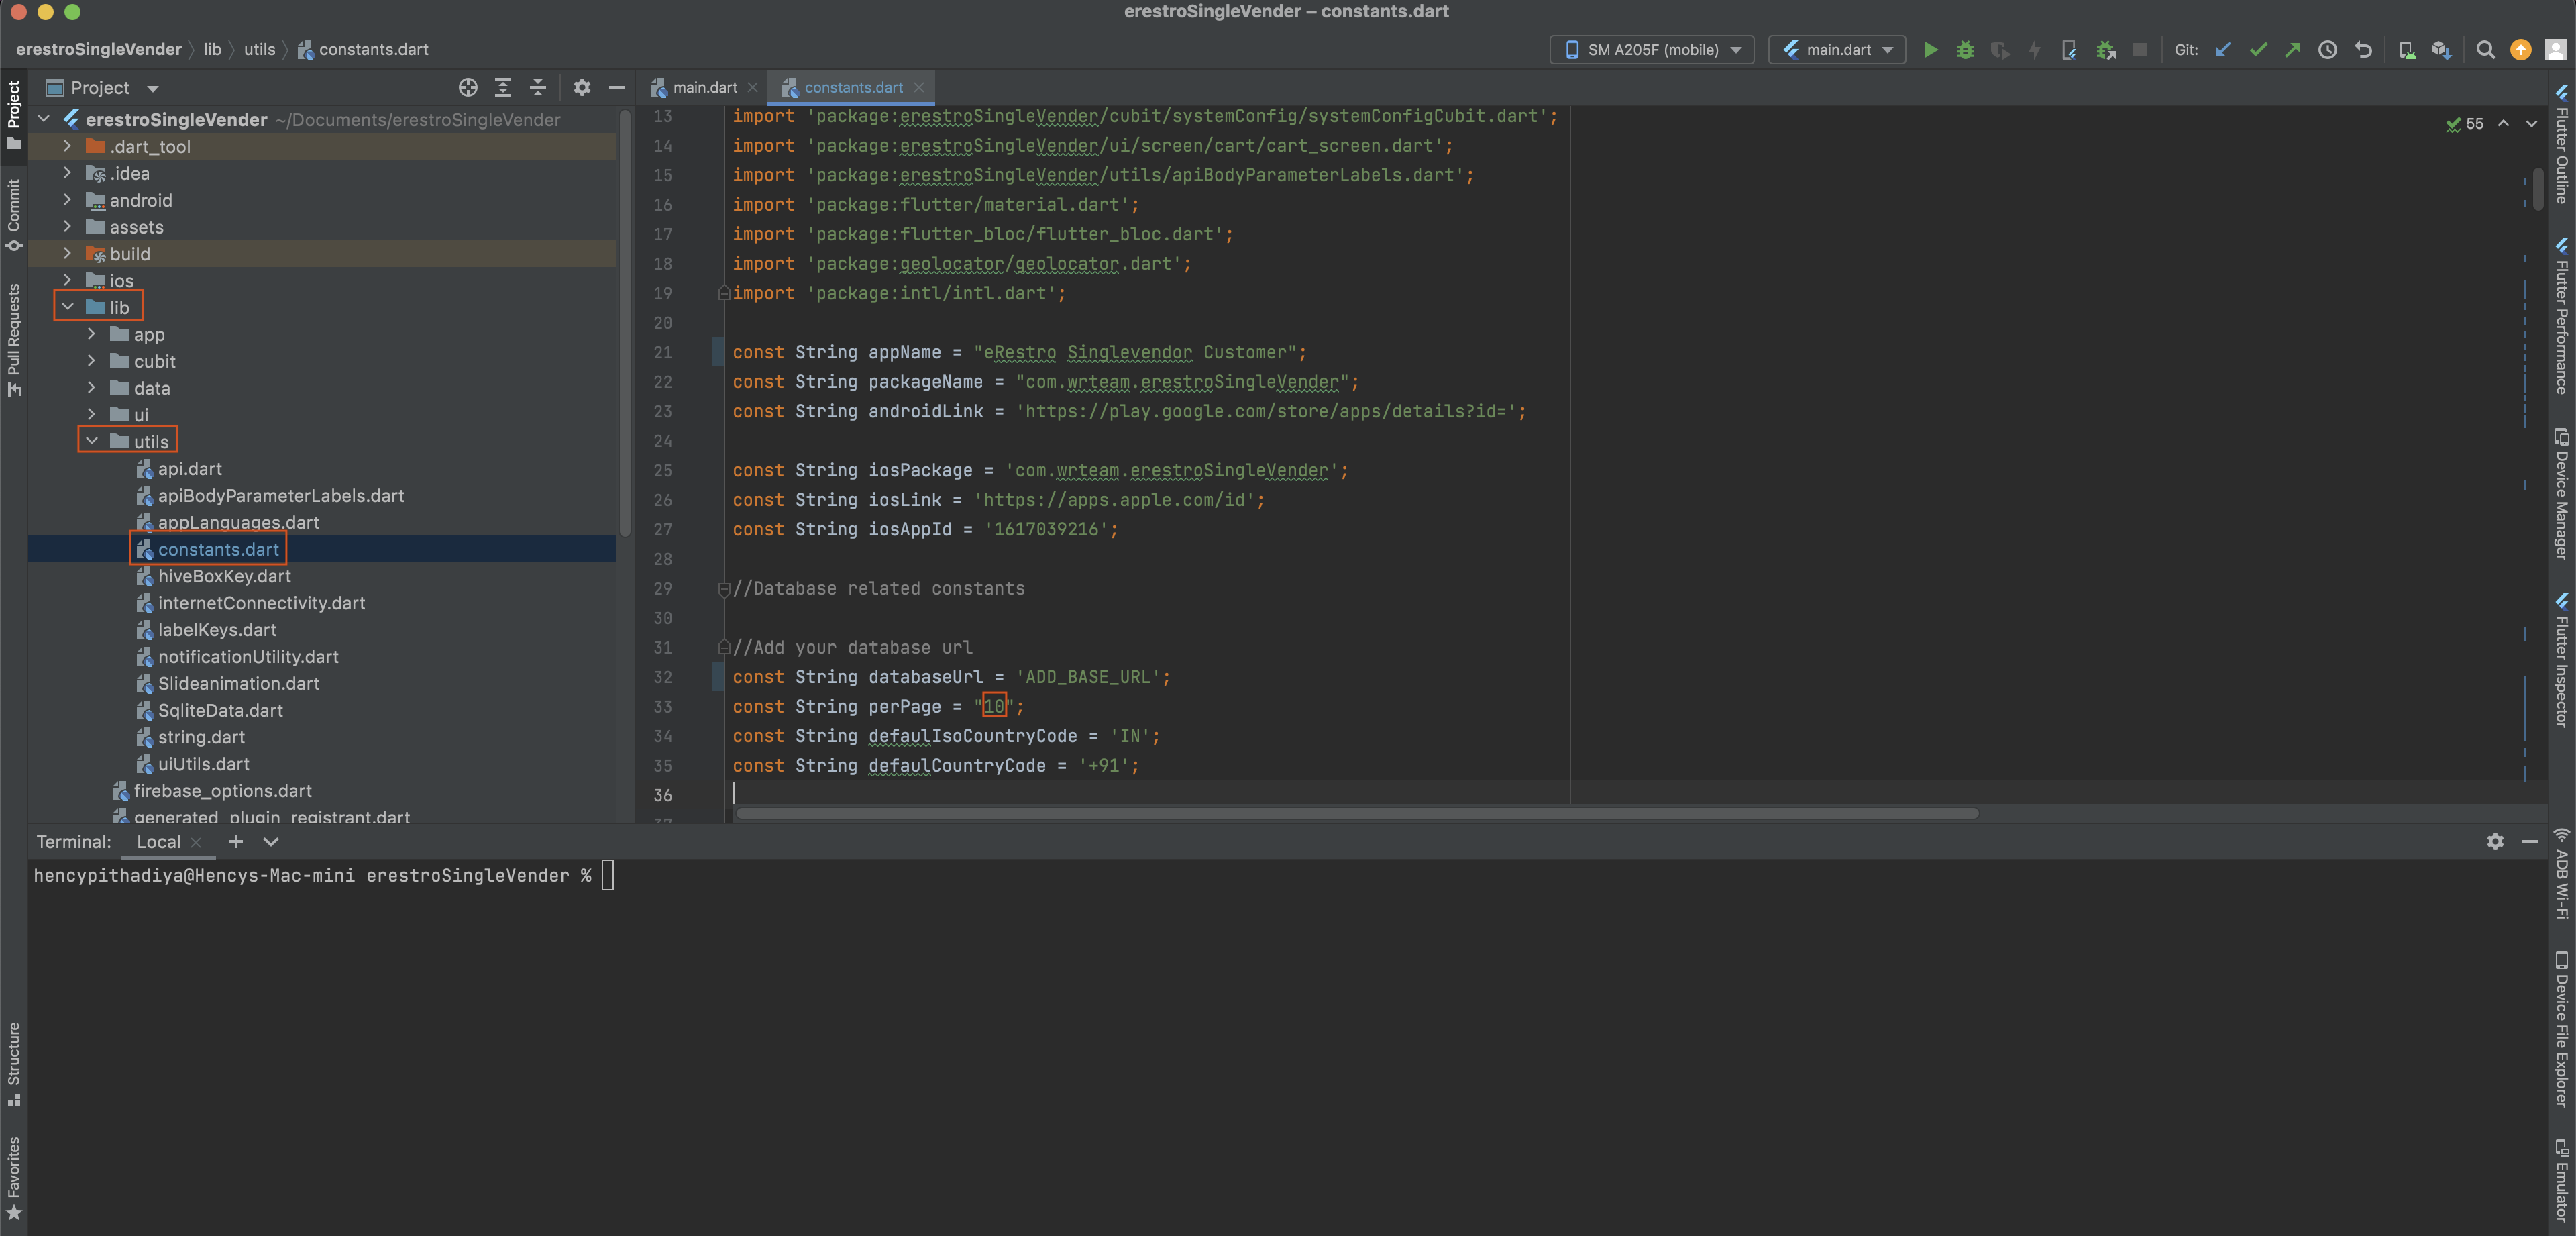The image size is (2576, 1236).
Task: Run the app with the green play button
Action: (1930, 50)
